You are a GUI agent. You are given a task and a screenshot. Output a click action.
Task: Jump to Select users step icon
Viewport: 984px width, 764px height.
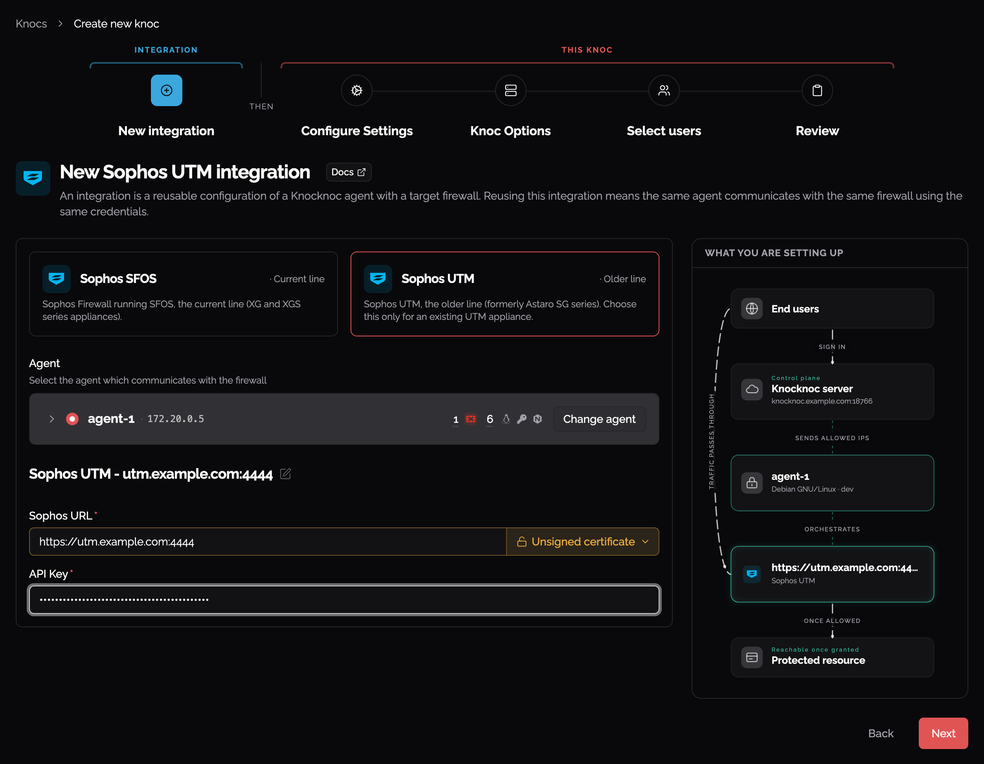pos(664,90)
